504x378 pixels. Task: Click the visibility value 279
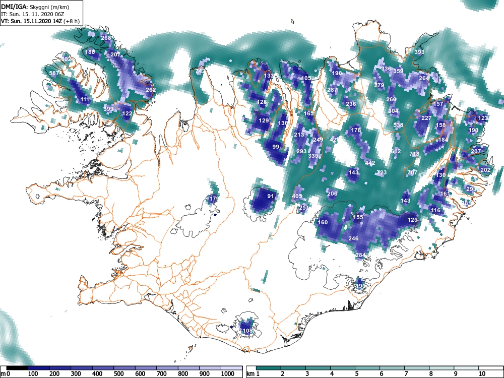coord(379,85)
